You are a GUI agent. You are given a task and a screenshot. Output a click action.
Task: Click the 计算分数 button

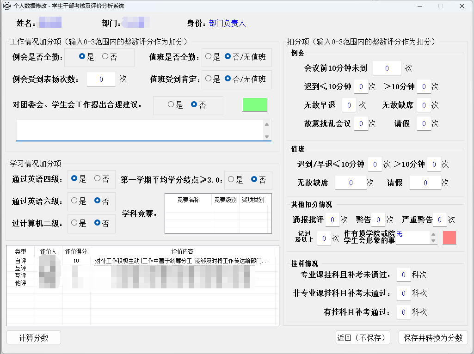(x=34, y=338)
